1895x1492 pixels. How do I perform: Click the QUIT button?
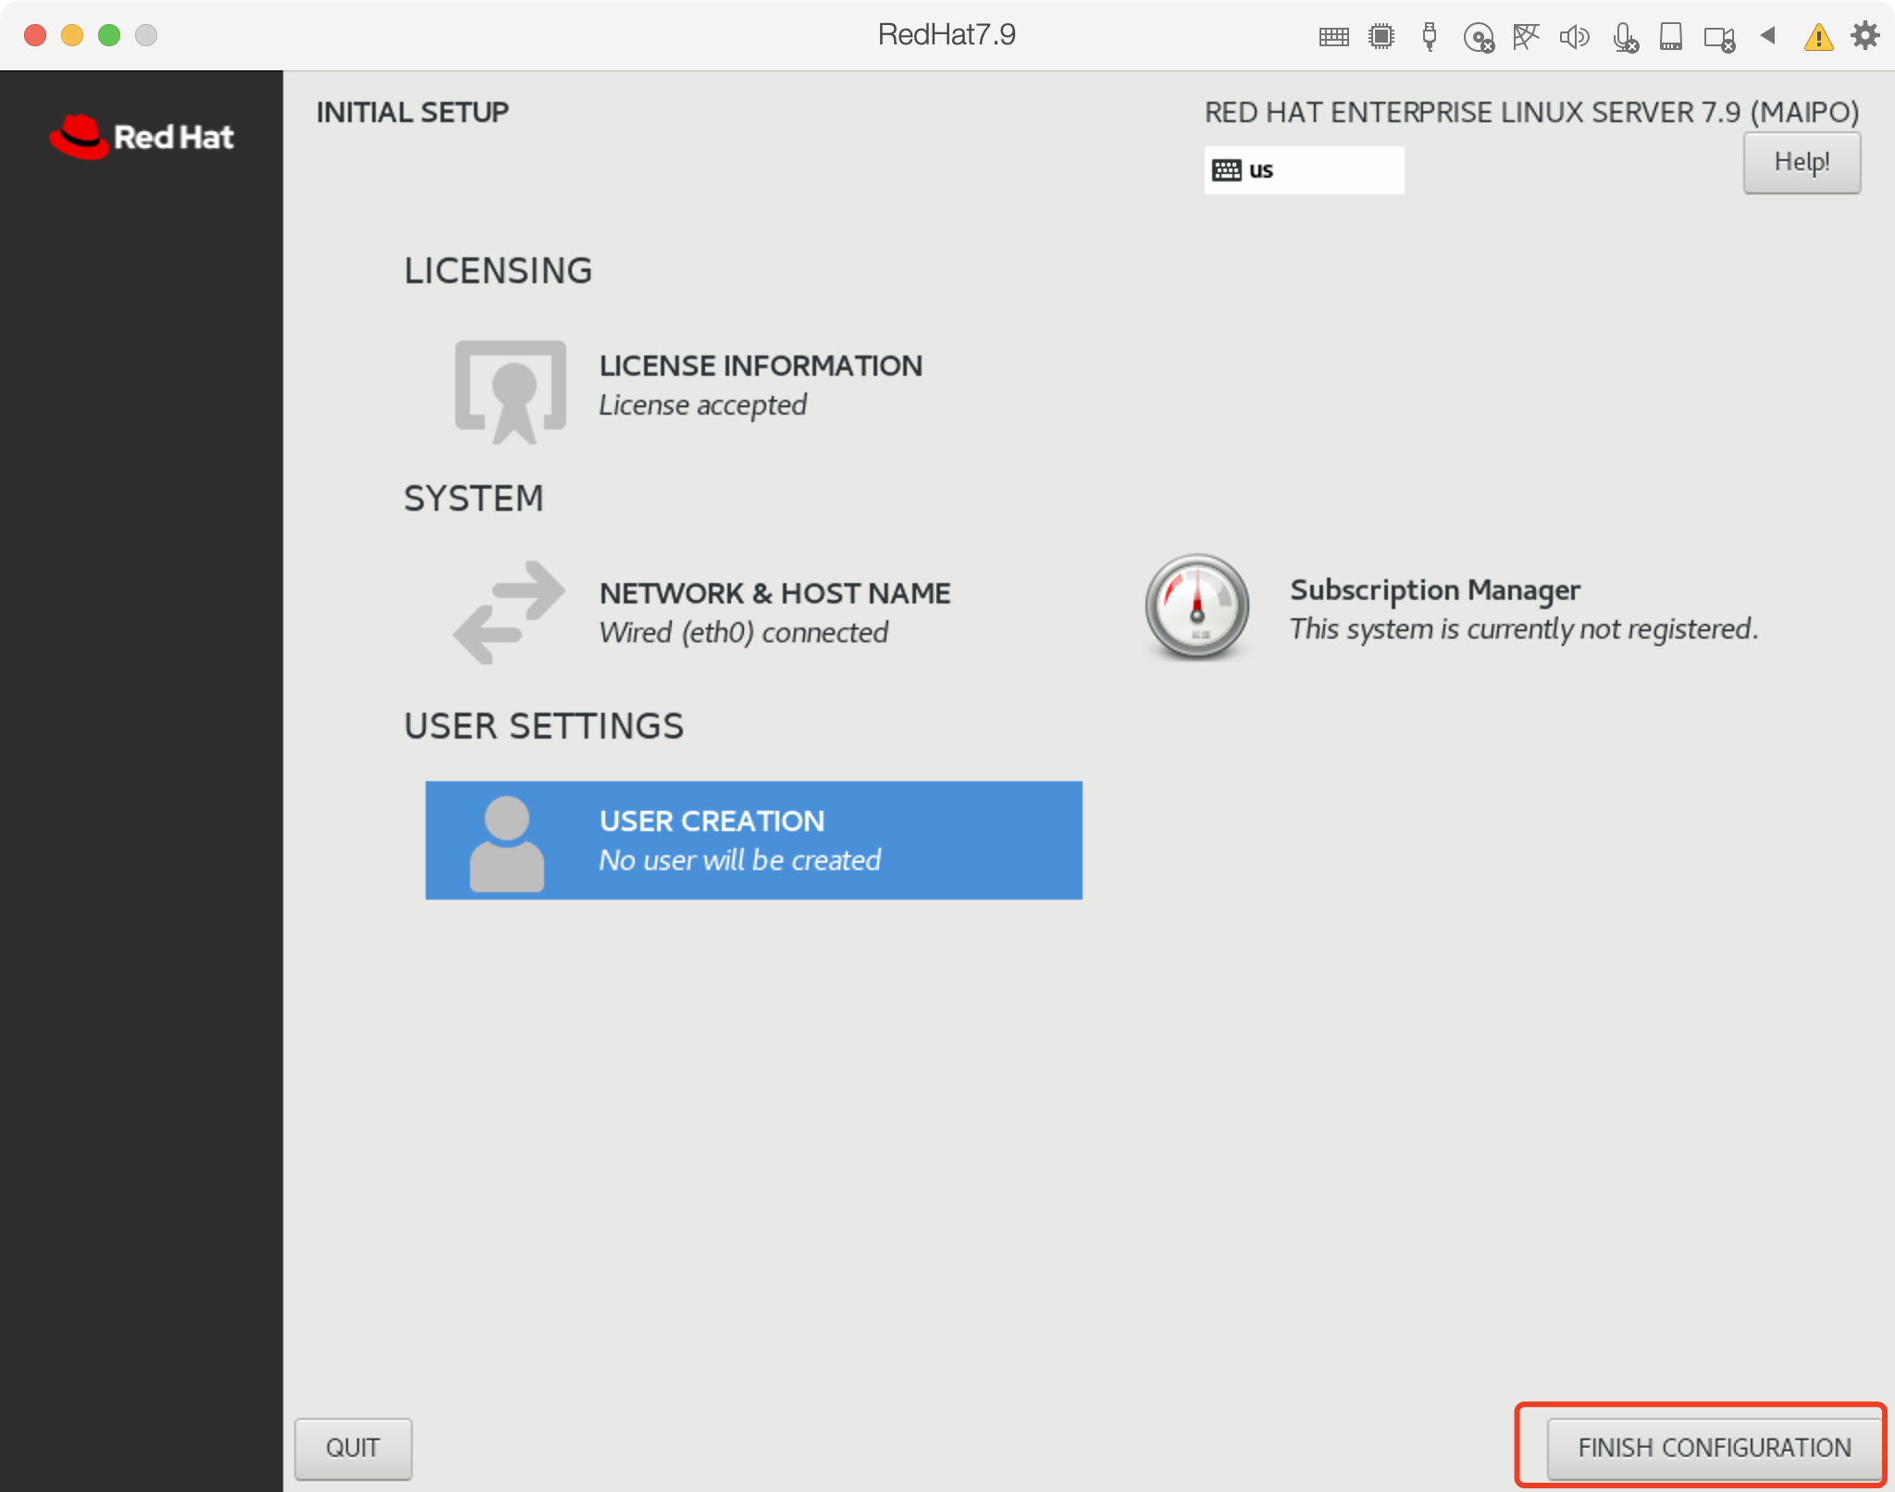pos(353,1448)
